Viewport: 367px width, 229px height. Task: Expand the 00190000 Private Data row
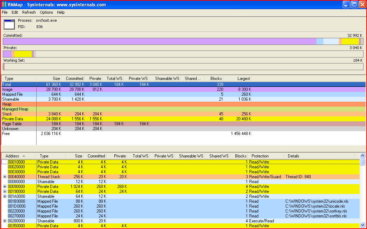5,191
